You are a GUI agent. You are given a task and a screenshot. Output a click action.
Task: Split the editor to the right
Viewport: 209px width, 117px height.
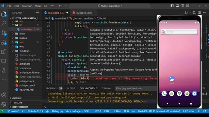pos(199,13)
